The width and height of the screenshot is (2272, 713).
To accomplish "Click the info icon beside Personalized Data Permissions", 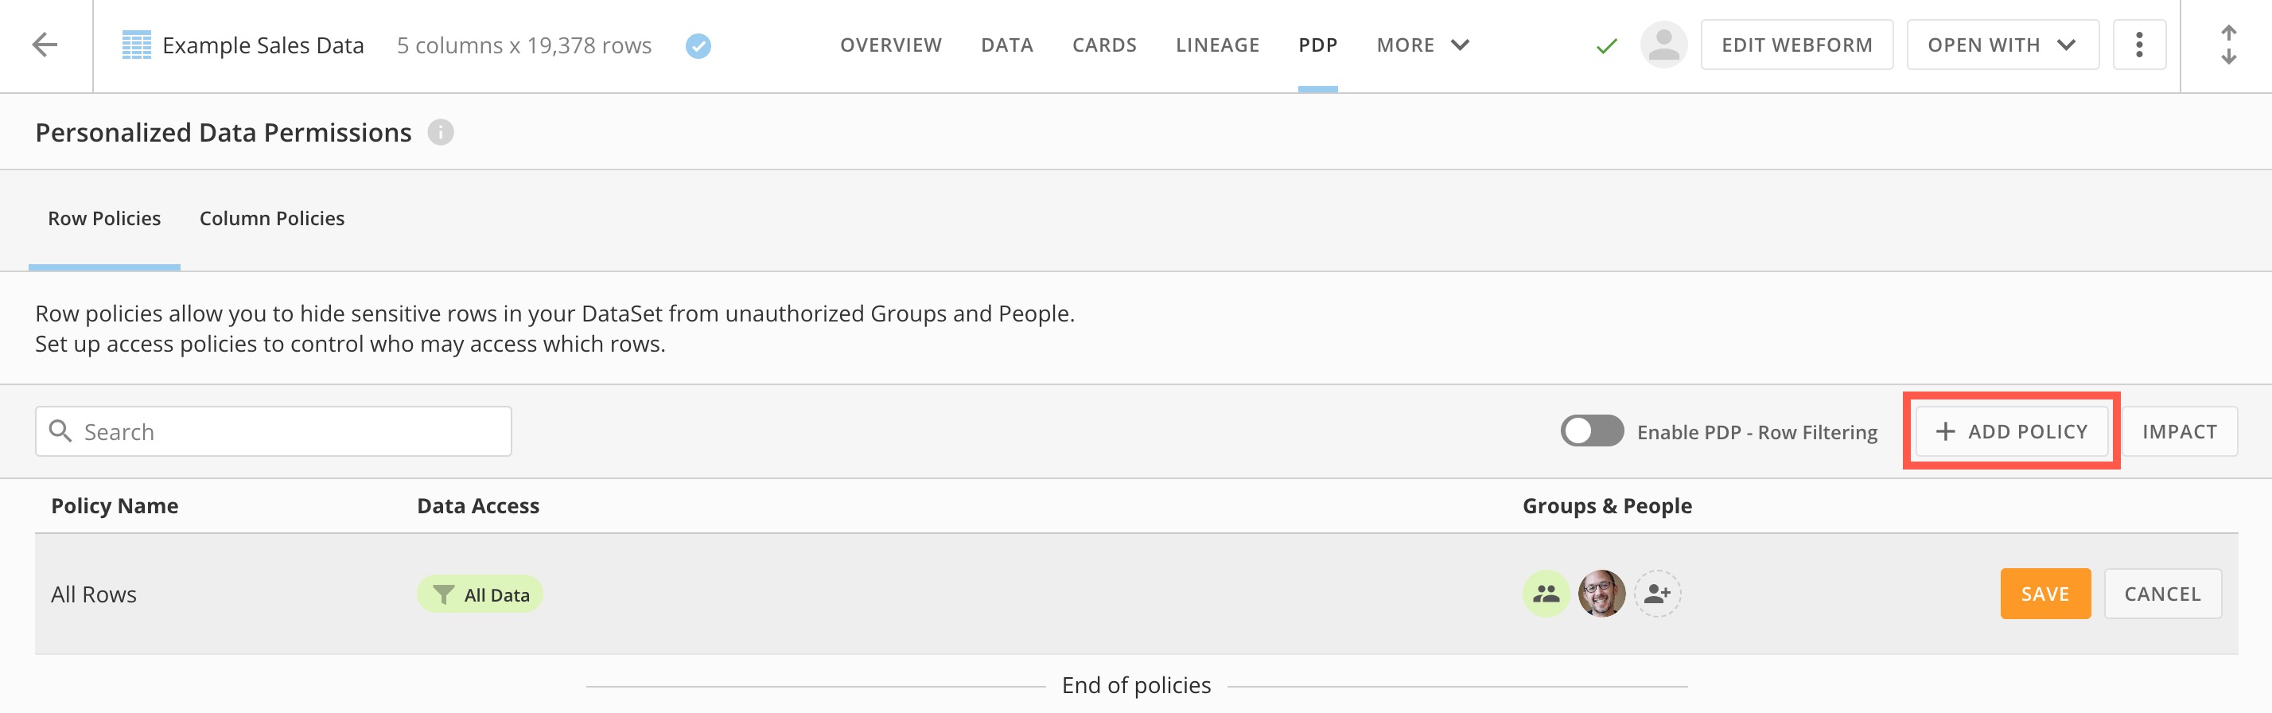I will pos(440,132).
